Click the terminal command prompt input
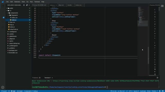Image resolution: width=165 pixels, height=92 pixels. click(107, 87)
